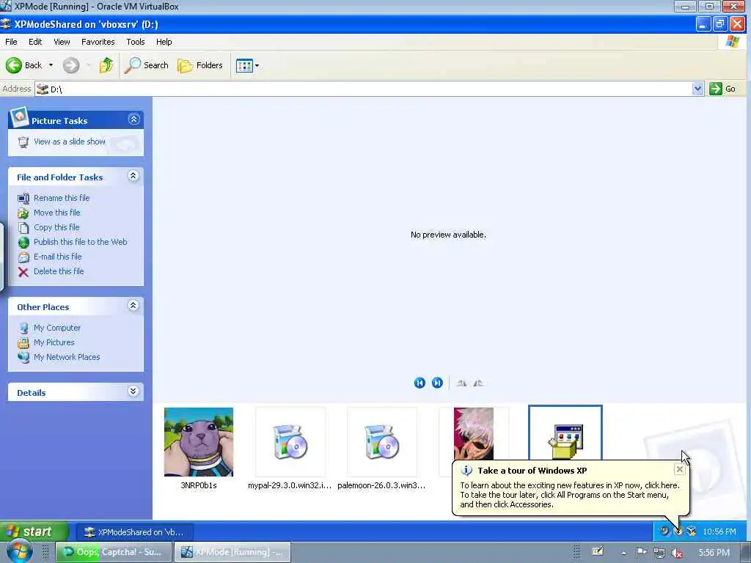Open the View menu
This screenshot has width=751, height=563.
(62, 42)
